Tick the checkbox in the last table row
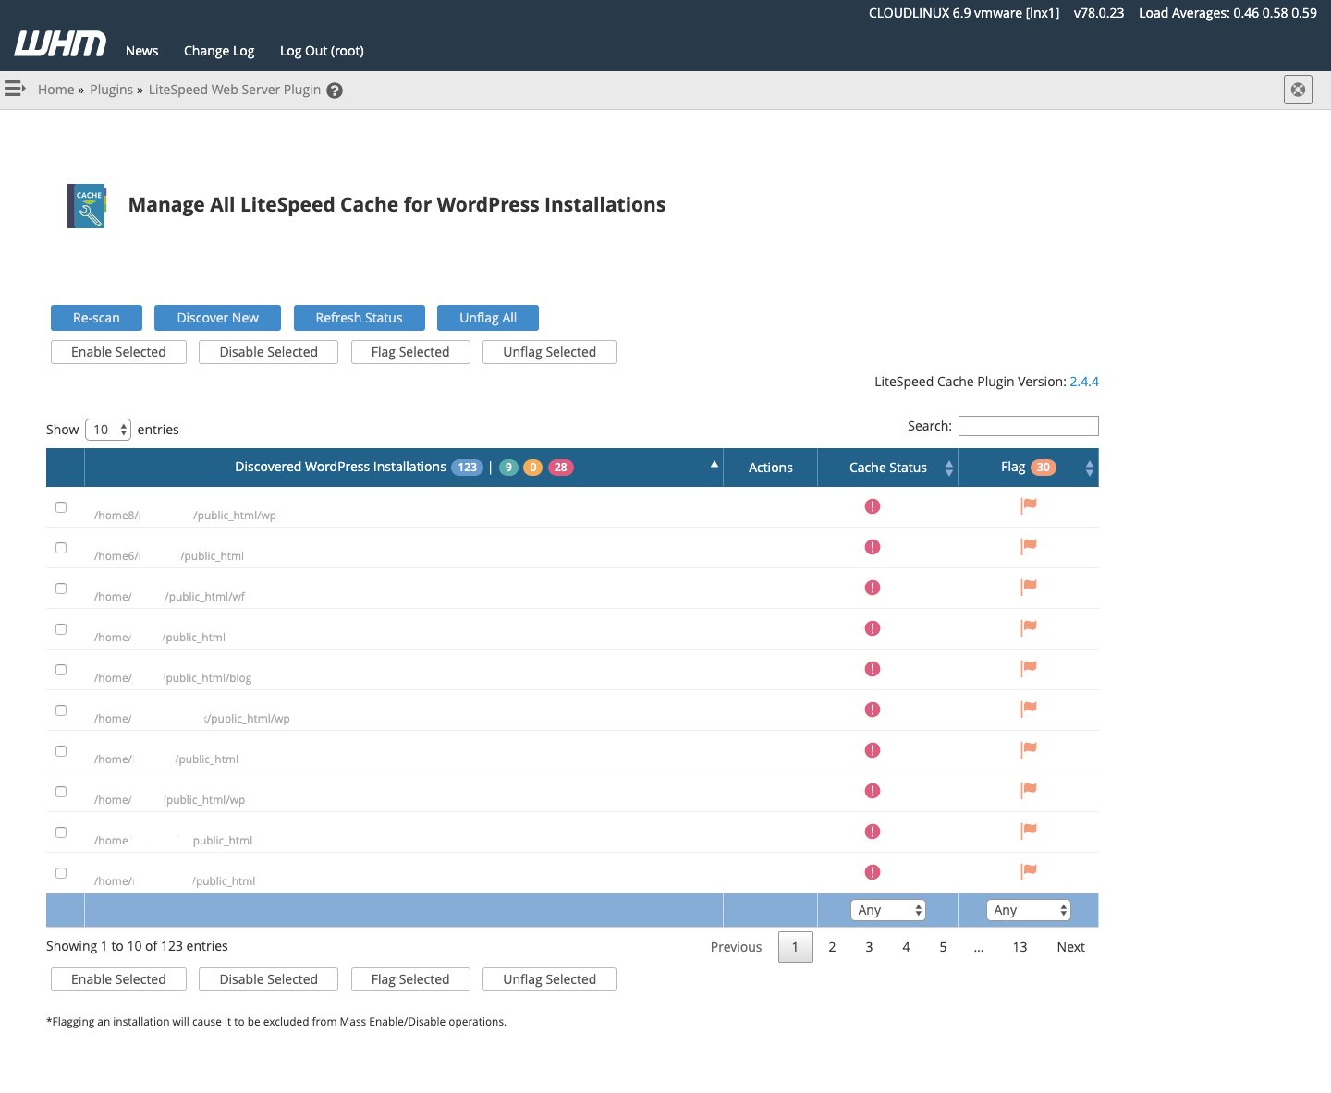Viewport: 1331px width, 1093px height. [61, 873]
